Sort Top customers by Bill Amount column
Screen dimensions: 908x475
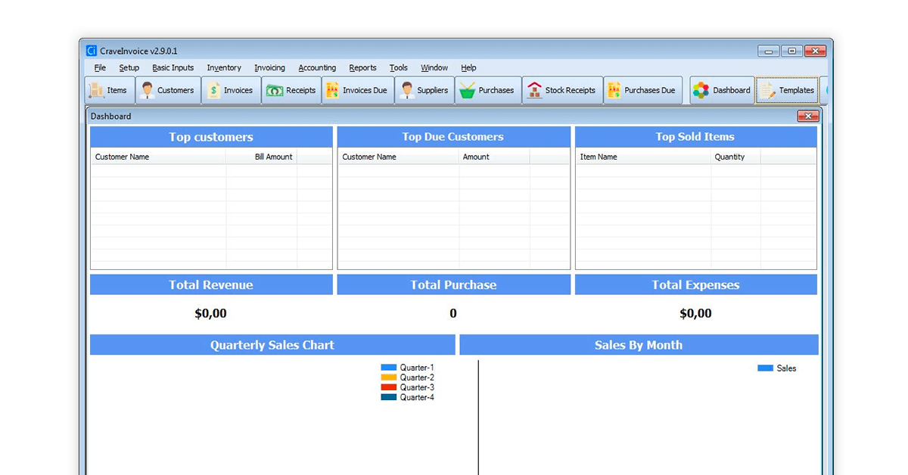tap(262, 157)
